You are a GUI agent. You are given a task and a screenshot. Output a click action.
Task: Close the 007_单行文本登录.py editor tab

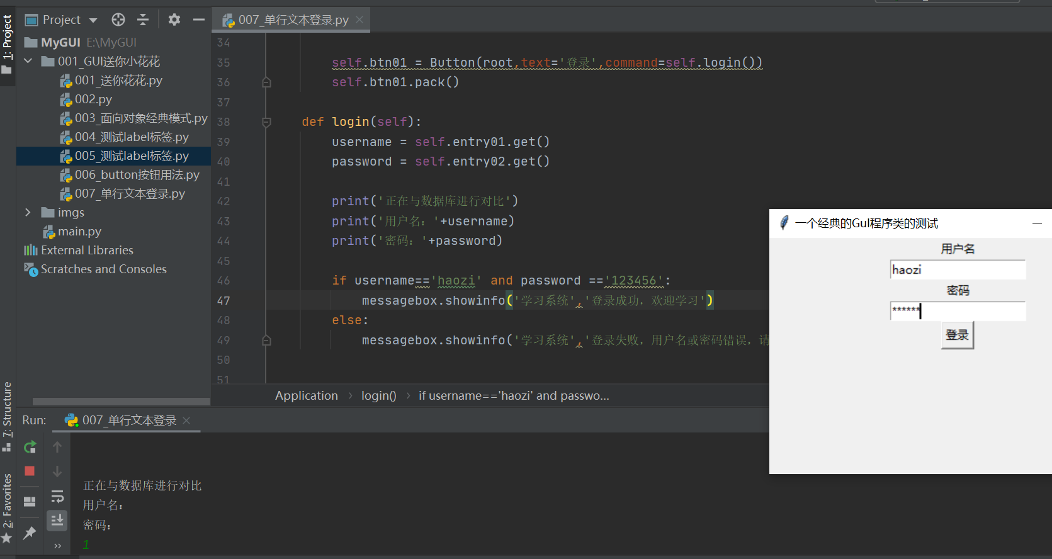point(359,20)
